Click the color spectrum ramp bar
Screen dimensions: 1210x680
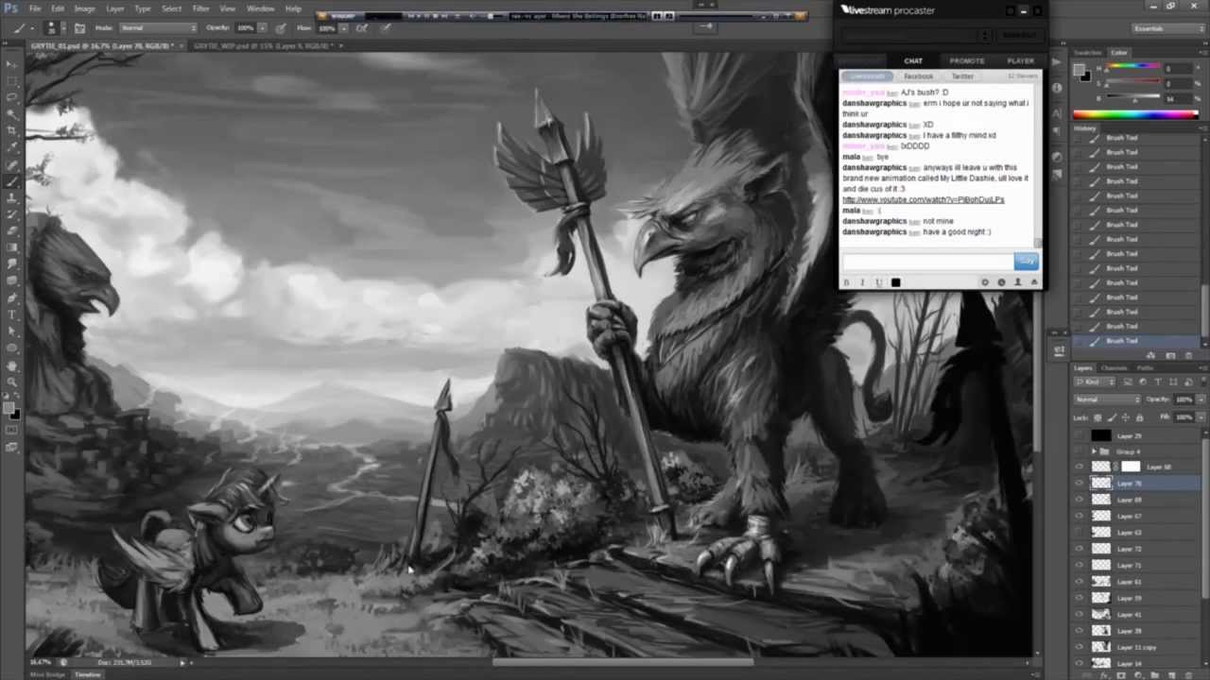tap(1135, 114)
